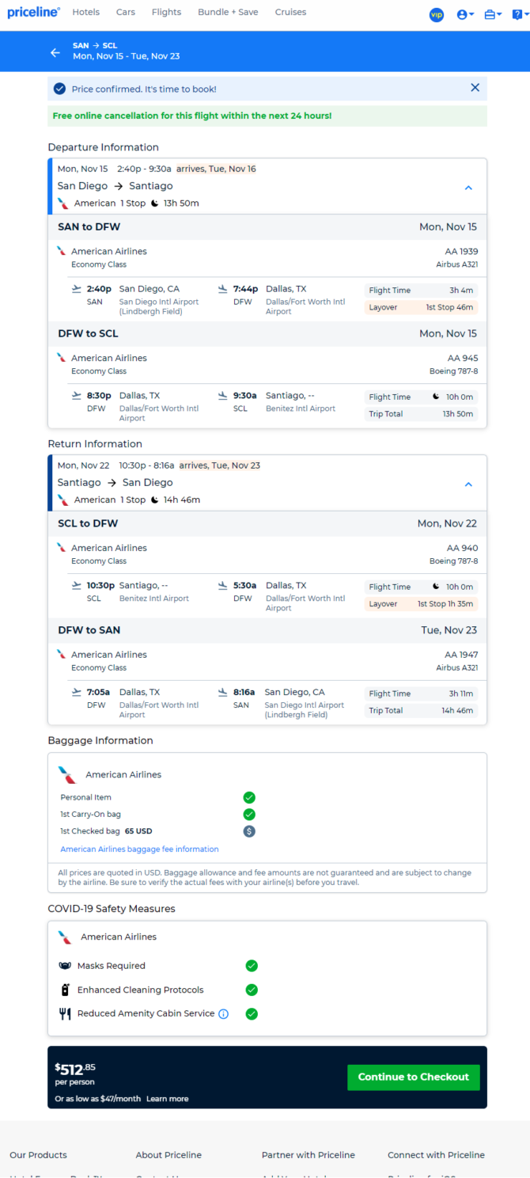Click the Layover 1st Stop 46m label

click(421, 307)
